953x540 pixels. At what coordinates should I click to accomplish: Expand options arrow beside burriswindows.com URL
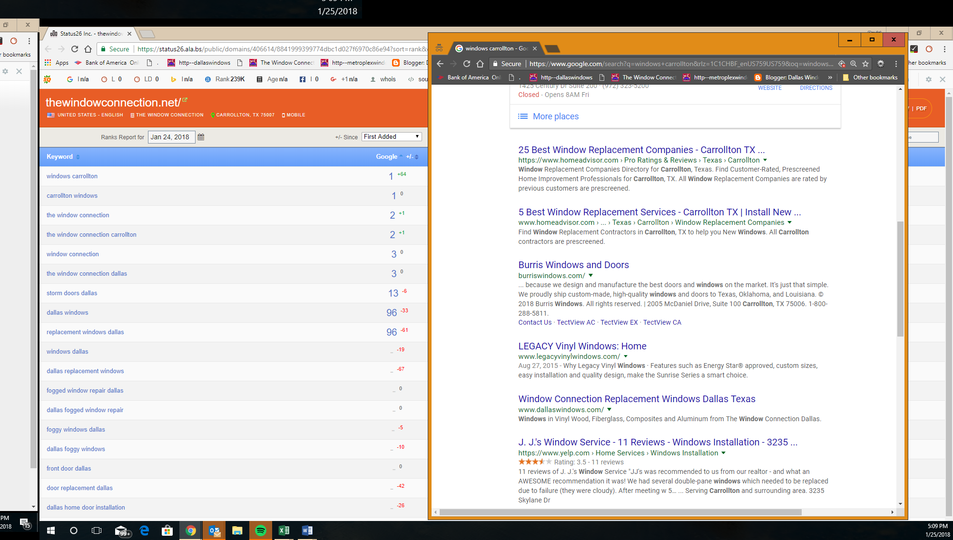tap(591, 275)
